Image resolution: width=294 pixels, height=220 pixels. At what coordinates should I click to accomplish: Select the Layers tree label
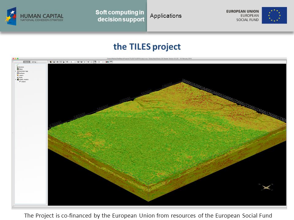pos(21,75)
